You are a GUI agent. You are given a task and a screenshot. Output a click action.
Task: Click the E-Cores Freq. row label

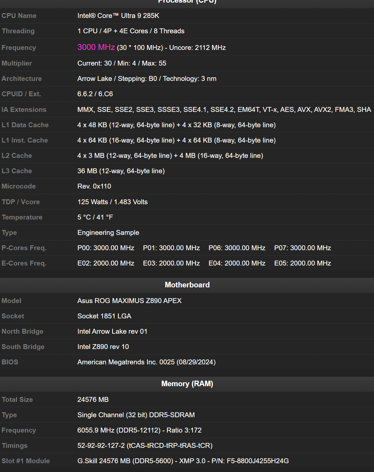tap(24, 263)
